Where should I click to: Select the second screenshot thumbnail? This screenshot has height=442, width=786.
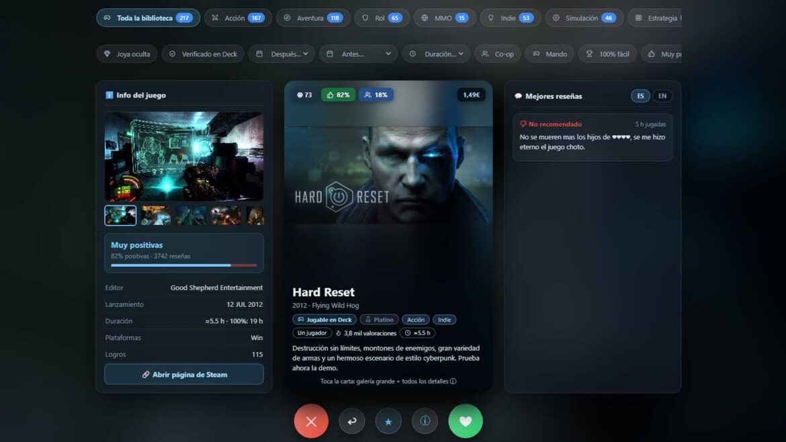(x=155, y=216)
